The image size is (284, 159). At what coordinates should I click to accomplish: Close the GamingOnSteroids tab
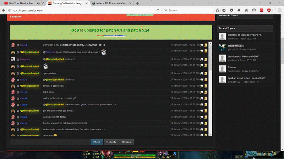pos(87,3)
